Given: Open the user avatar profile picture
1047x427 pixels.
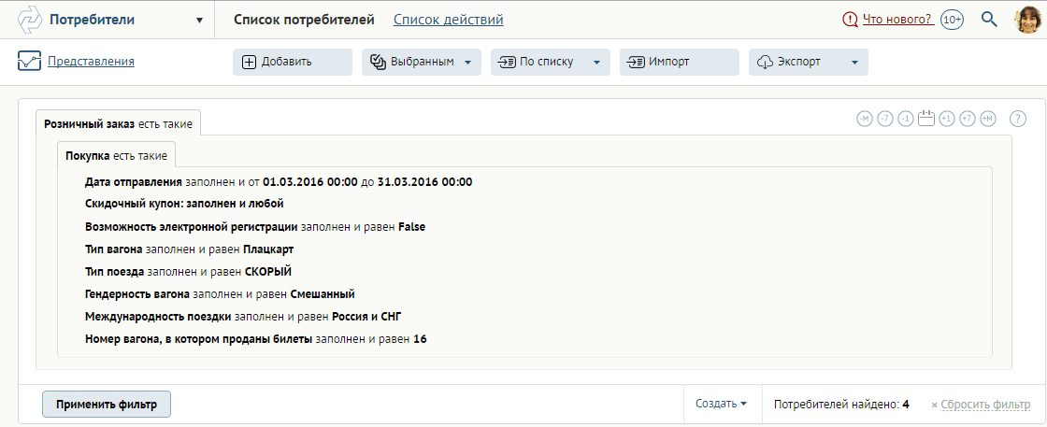Looking at the screenshot, I should (1027, 20).
